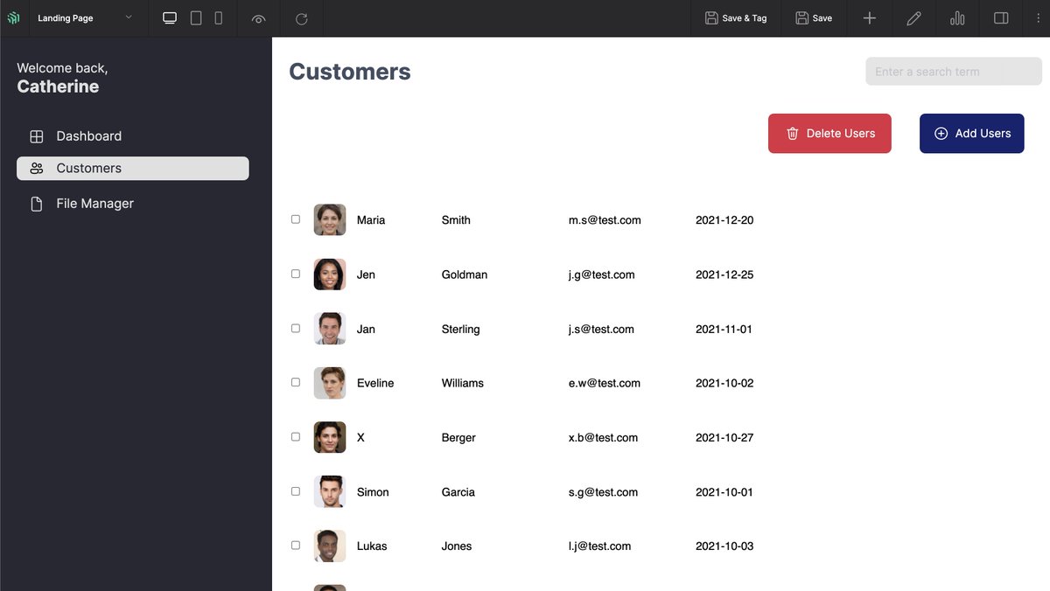Click plus circle icon on Add Users
1050x591 pixels.
click(x=941, y=134)
